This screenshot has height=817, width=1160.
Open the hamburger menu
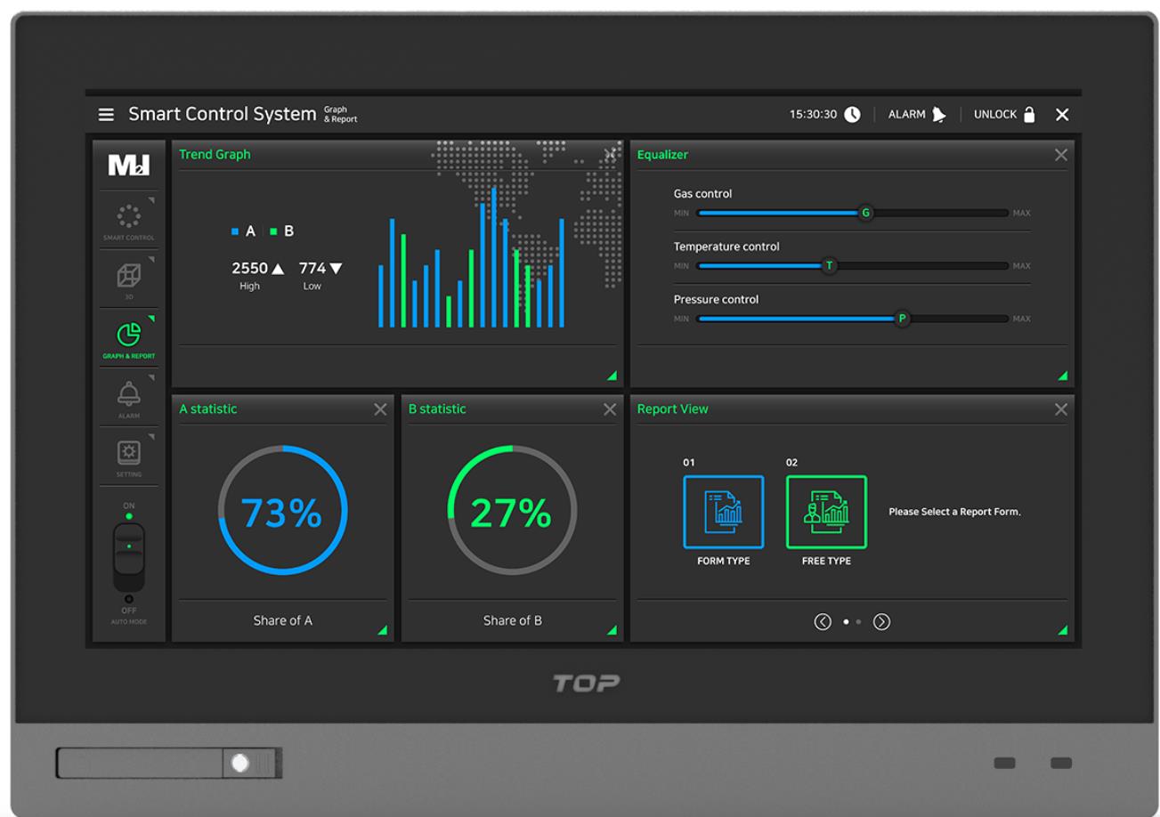point(106,115)
